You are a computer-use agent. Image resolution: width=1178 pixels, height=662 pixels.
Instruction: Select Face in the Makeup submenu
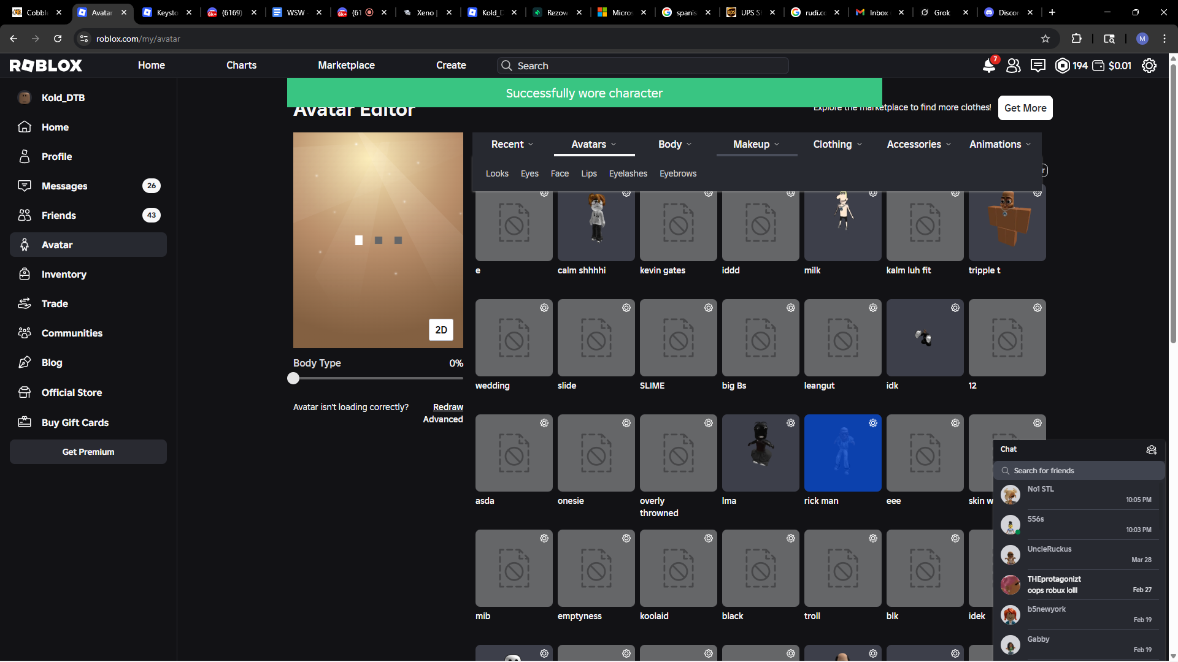(x=560, y=173)
